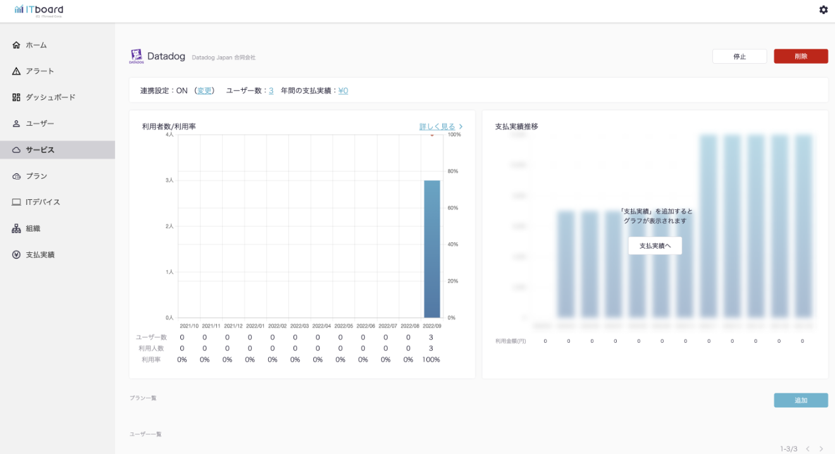Click the 2022/09 bar in usage chart
The width and height of the screenshot is (835, 454).
(x=432, y=248)
